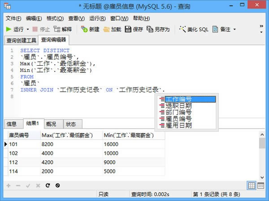
Task: Open the 文件(F) menu
Action: [x=13, y=18]
